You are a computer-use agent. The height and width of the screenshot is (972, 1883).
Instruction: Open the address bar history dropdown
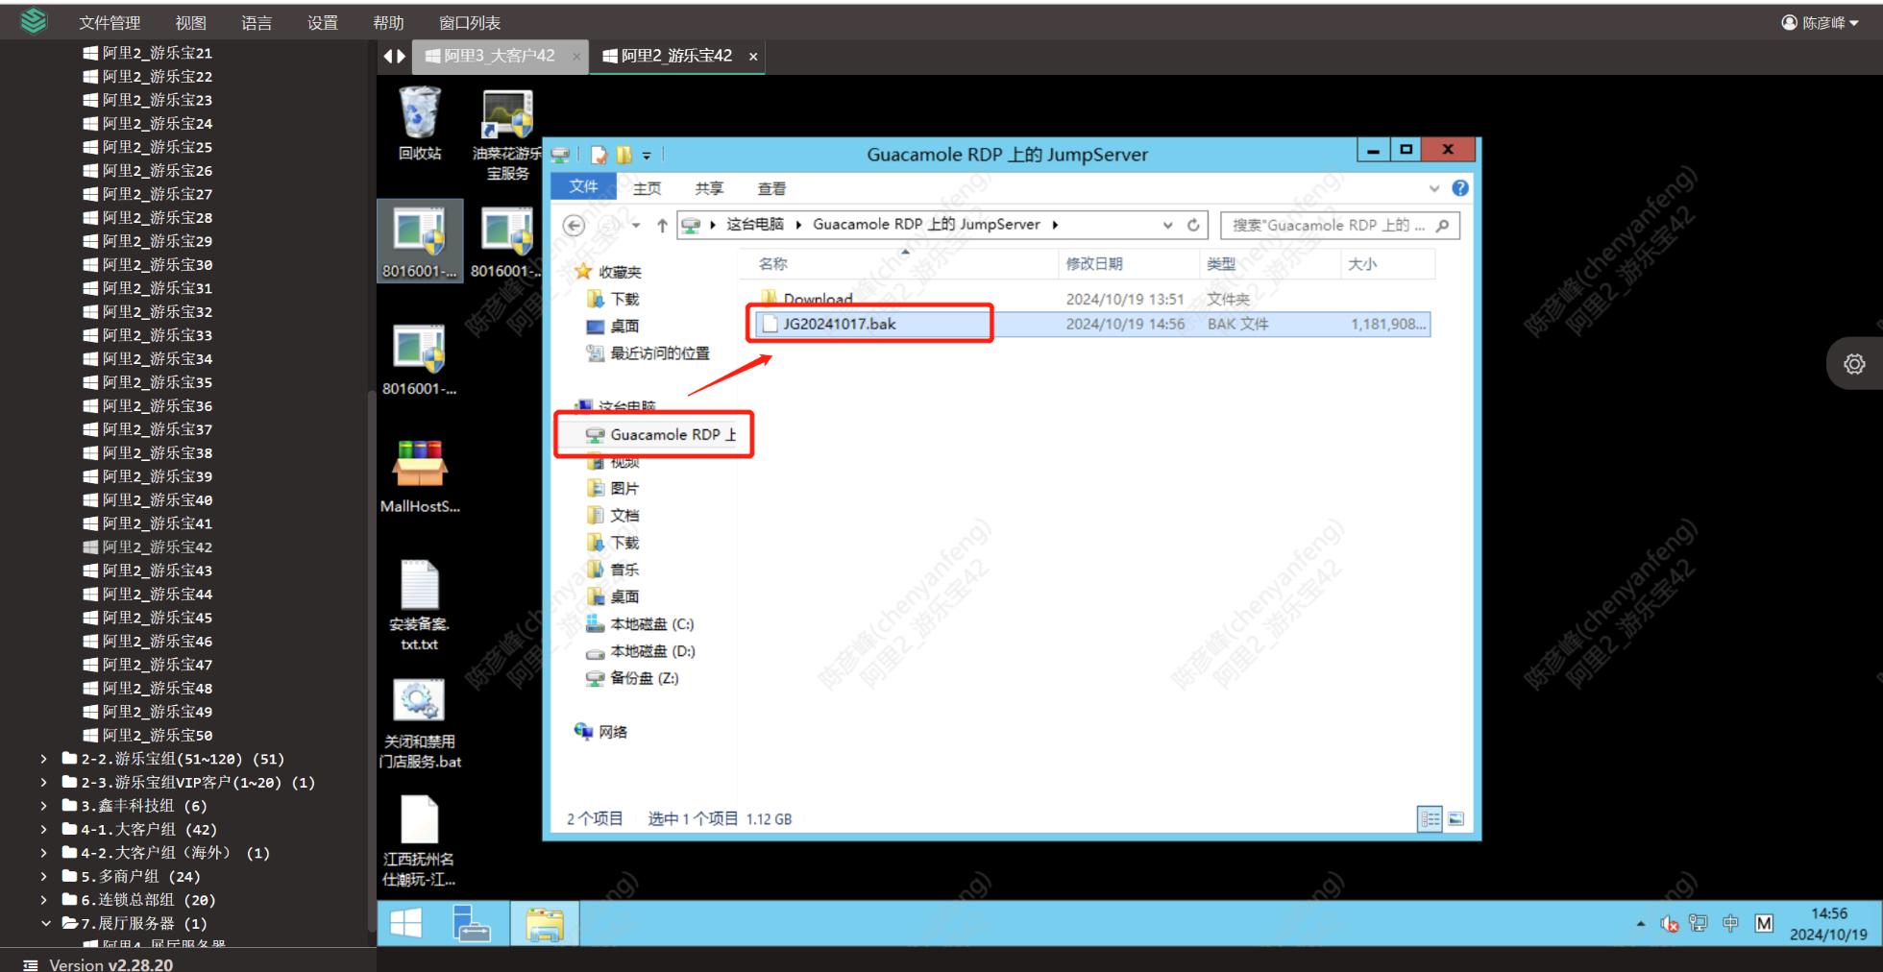(x=1167, y=225)
